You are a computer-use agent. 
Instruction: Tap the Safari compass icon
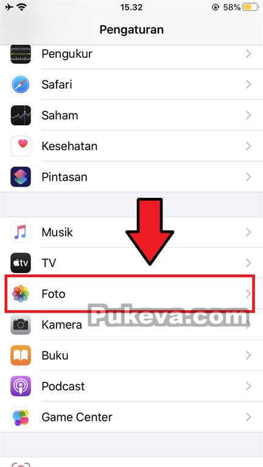21,85
